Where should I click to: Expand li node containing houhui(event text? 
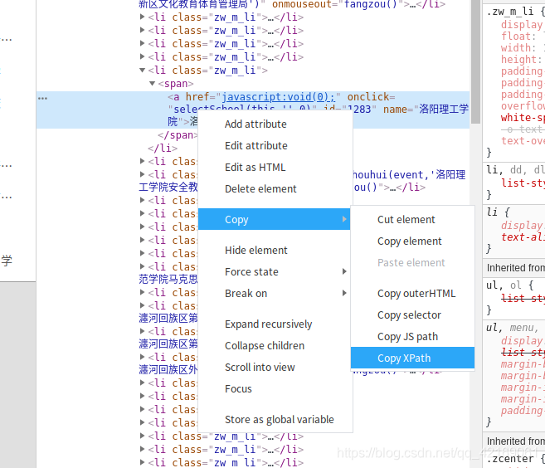click(x=142, y=174)
